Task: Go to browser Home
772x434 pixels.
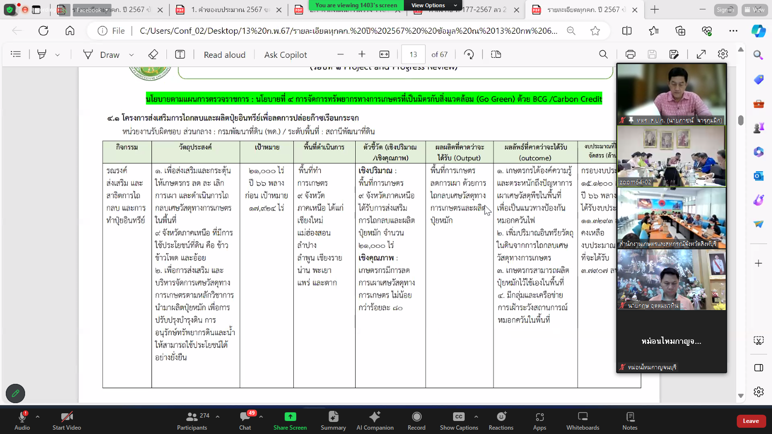Action: tap(70, 31)
